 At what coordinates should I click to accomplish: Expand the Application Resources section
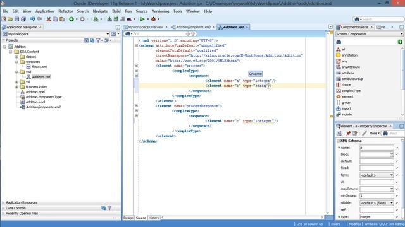tap(3, 202)
